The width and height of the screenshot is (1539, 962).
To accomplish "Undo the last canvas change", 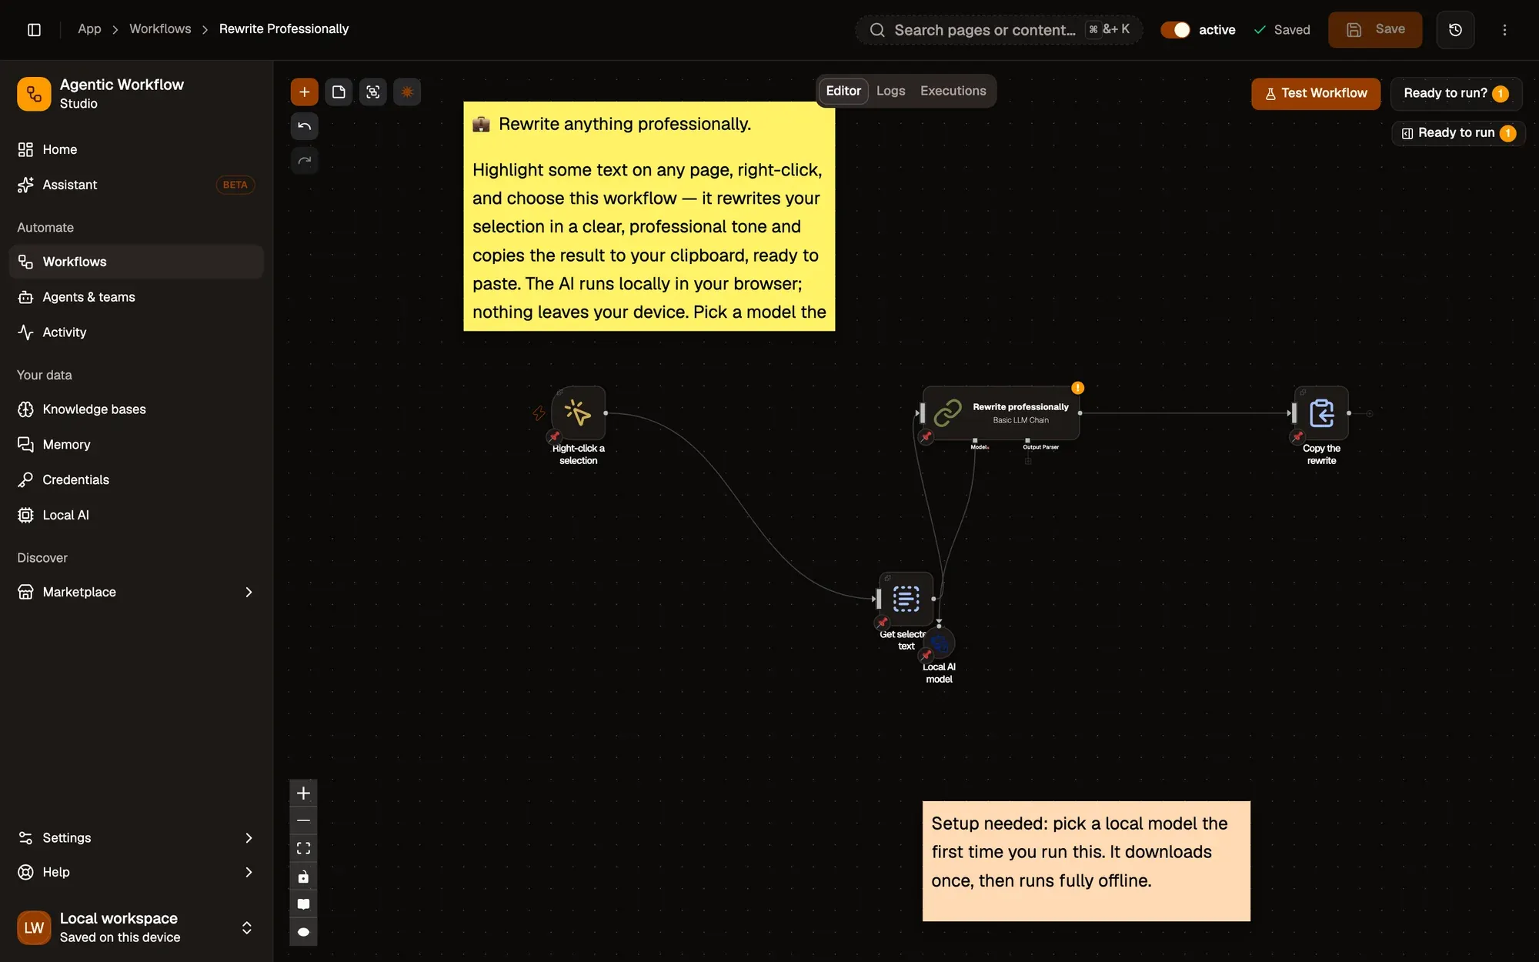I will [304, 126].
